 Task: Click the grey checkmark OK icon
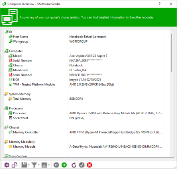(x=81, y=165)
